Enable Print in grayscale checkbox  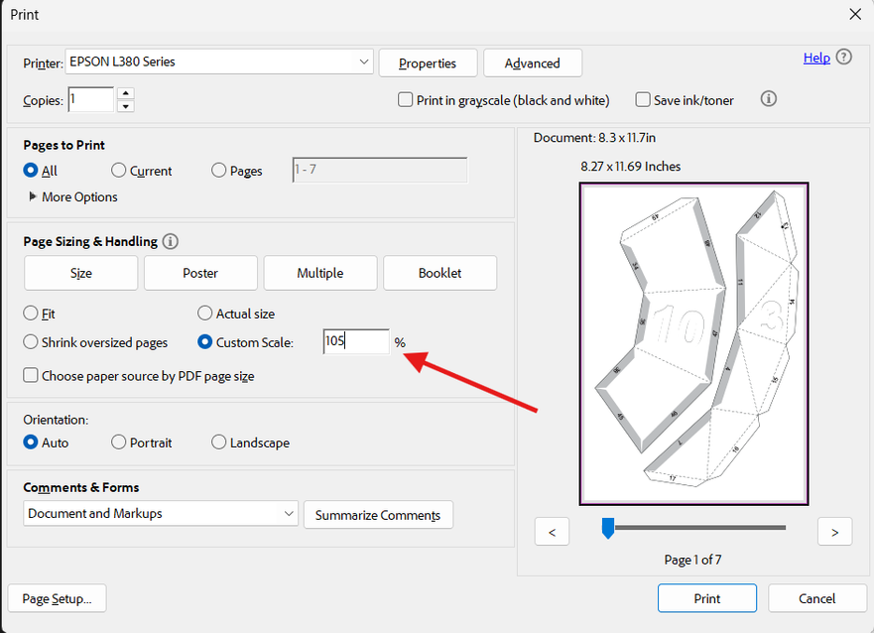[x=405, y=100]
